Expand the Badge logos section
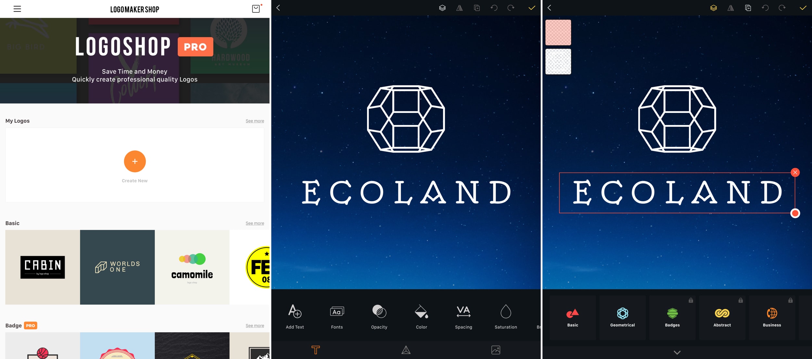The image size is (812, 359). coord(254,325)
